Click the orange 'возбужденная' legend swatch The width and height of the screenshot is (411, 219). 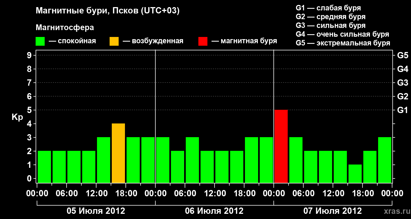coord(114,41)
